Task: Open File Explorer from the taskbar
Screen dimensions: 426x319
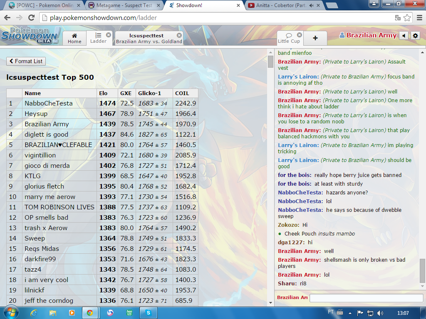Action: click(x=53, y=313)
